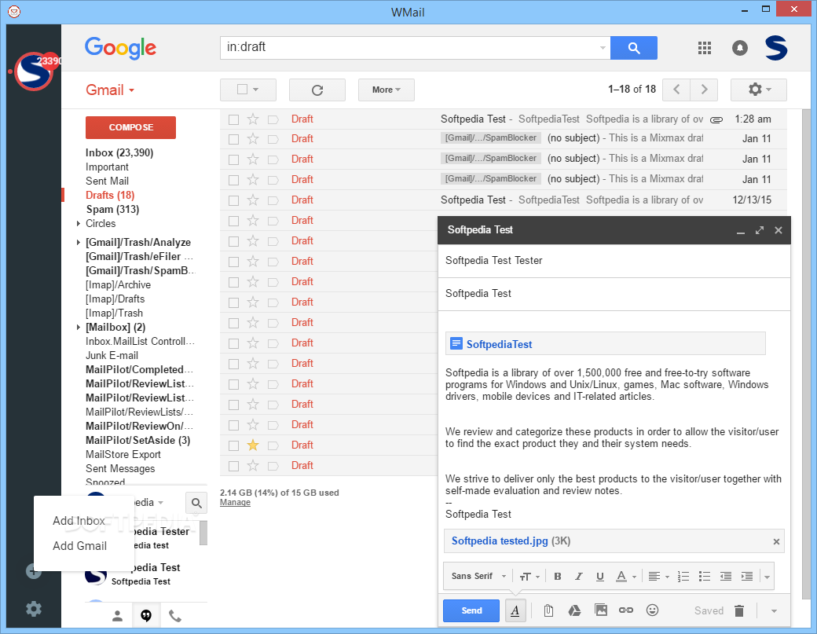This screenshot has height=634, width=817.
Task: Open text color picker in compose
Action: (626, 576)
